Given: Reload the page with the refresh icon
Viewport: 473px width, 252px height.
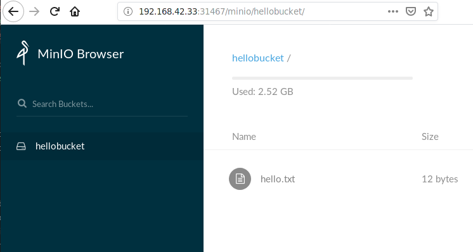Looking at the screenshot, I should (55, 11).
